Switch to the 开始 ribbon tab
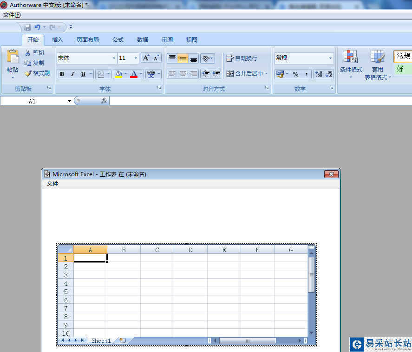 (x=33, y=39)
